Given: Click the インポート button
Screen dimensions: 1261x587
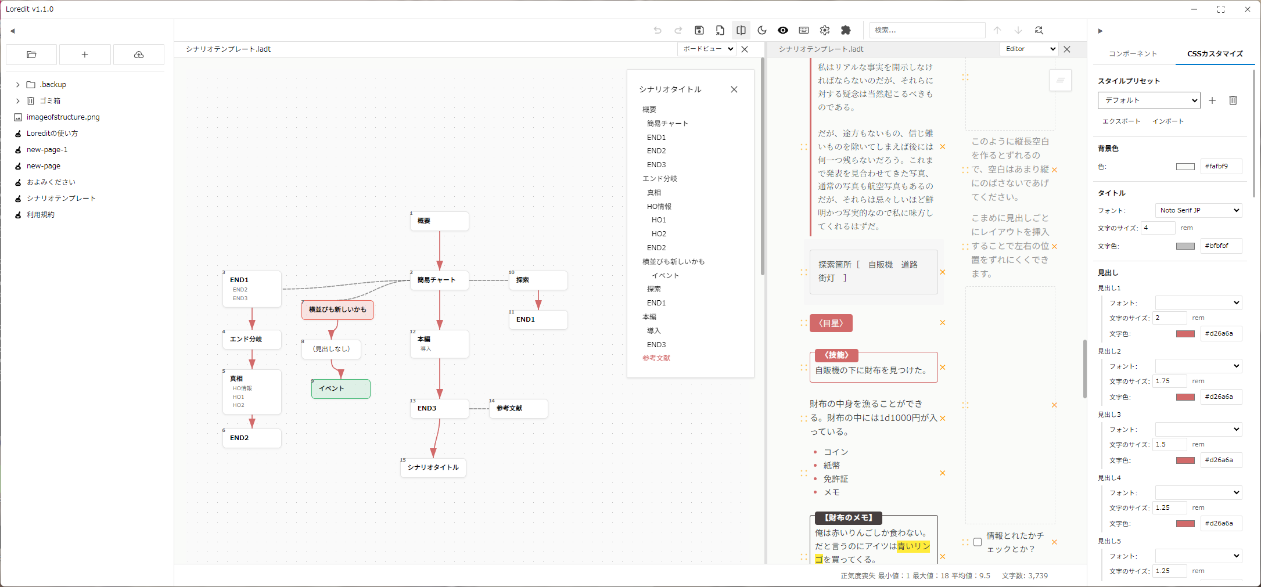Looking at the screenshot, I should click(1167, 121).
